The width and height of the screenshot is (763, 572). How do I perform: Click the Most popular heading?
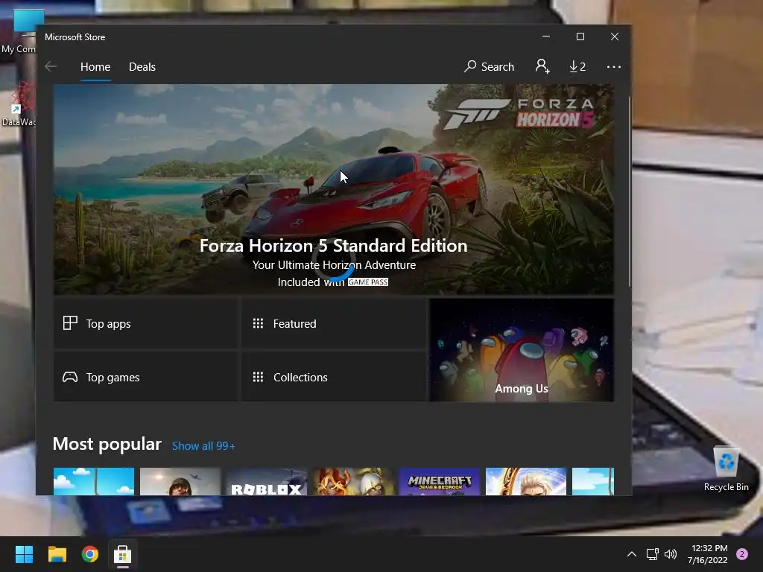107,444
